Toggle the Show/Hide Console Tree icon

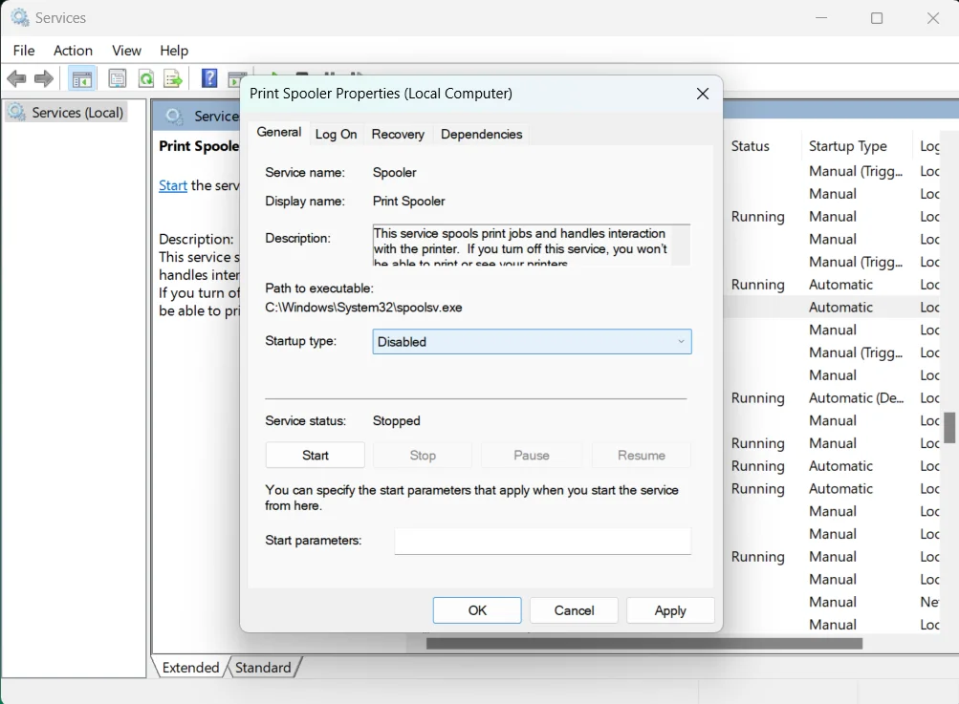81,79
